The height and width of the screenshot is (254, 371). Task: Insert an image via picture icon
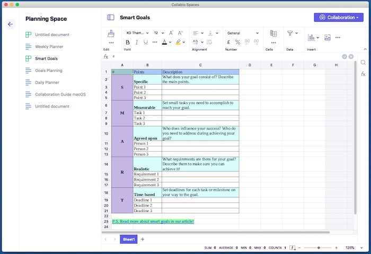(328, 38)
